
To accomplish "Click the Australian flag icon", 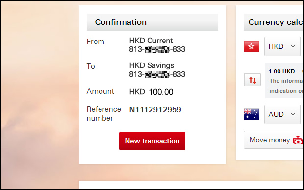I will (x=252, y=114).
